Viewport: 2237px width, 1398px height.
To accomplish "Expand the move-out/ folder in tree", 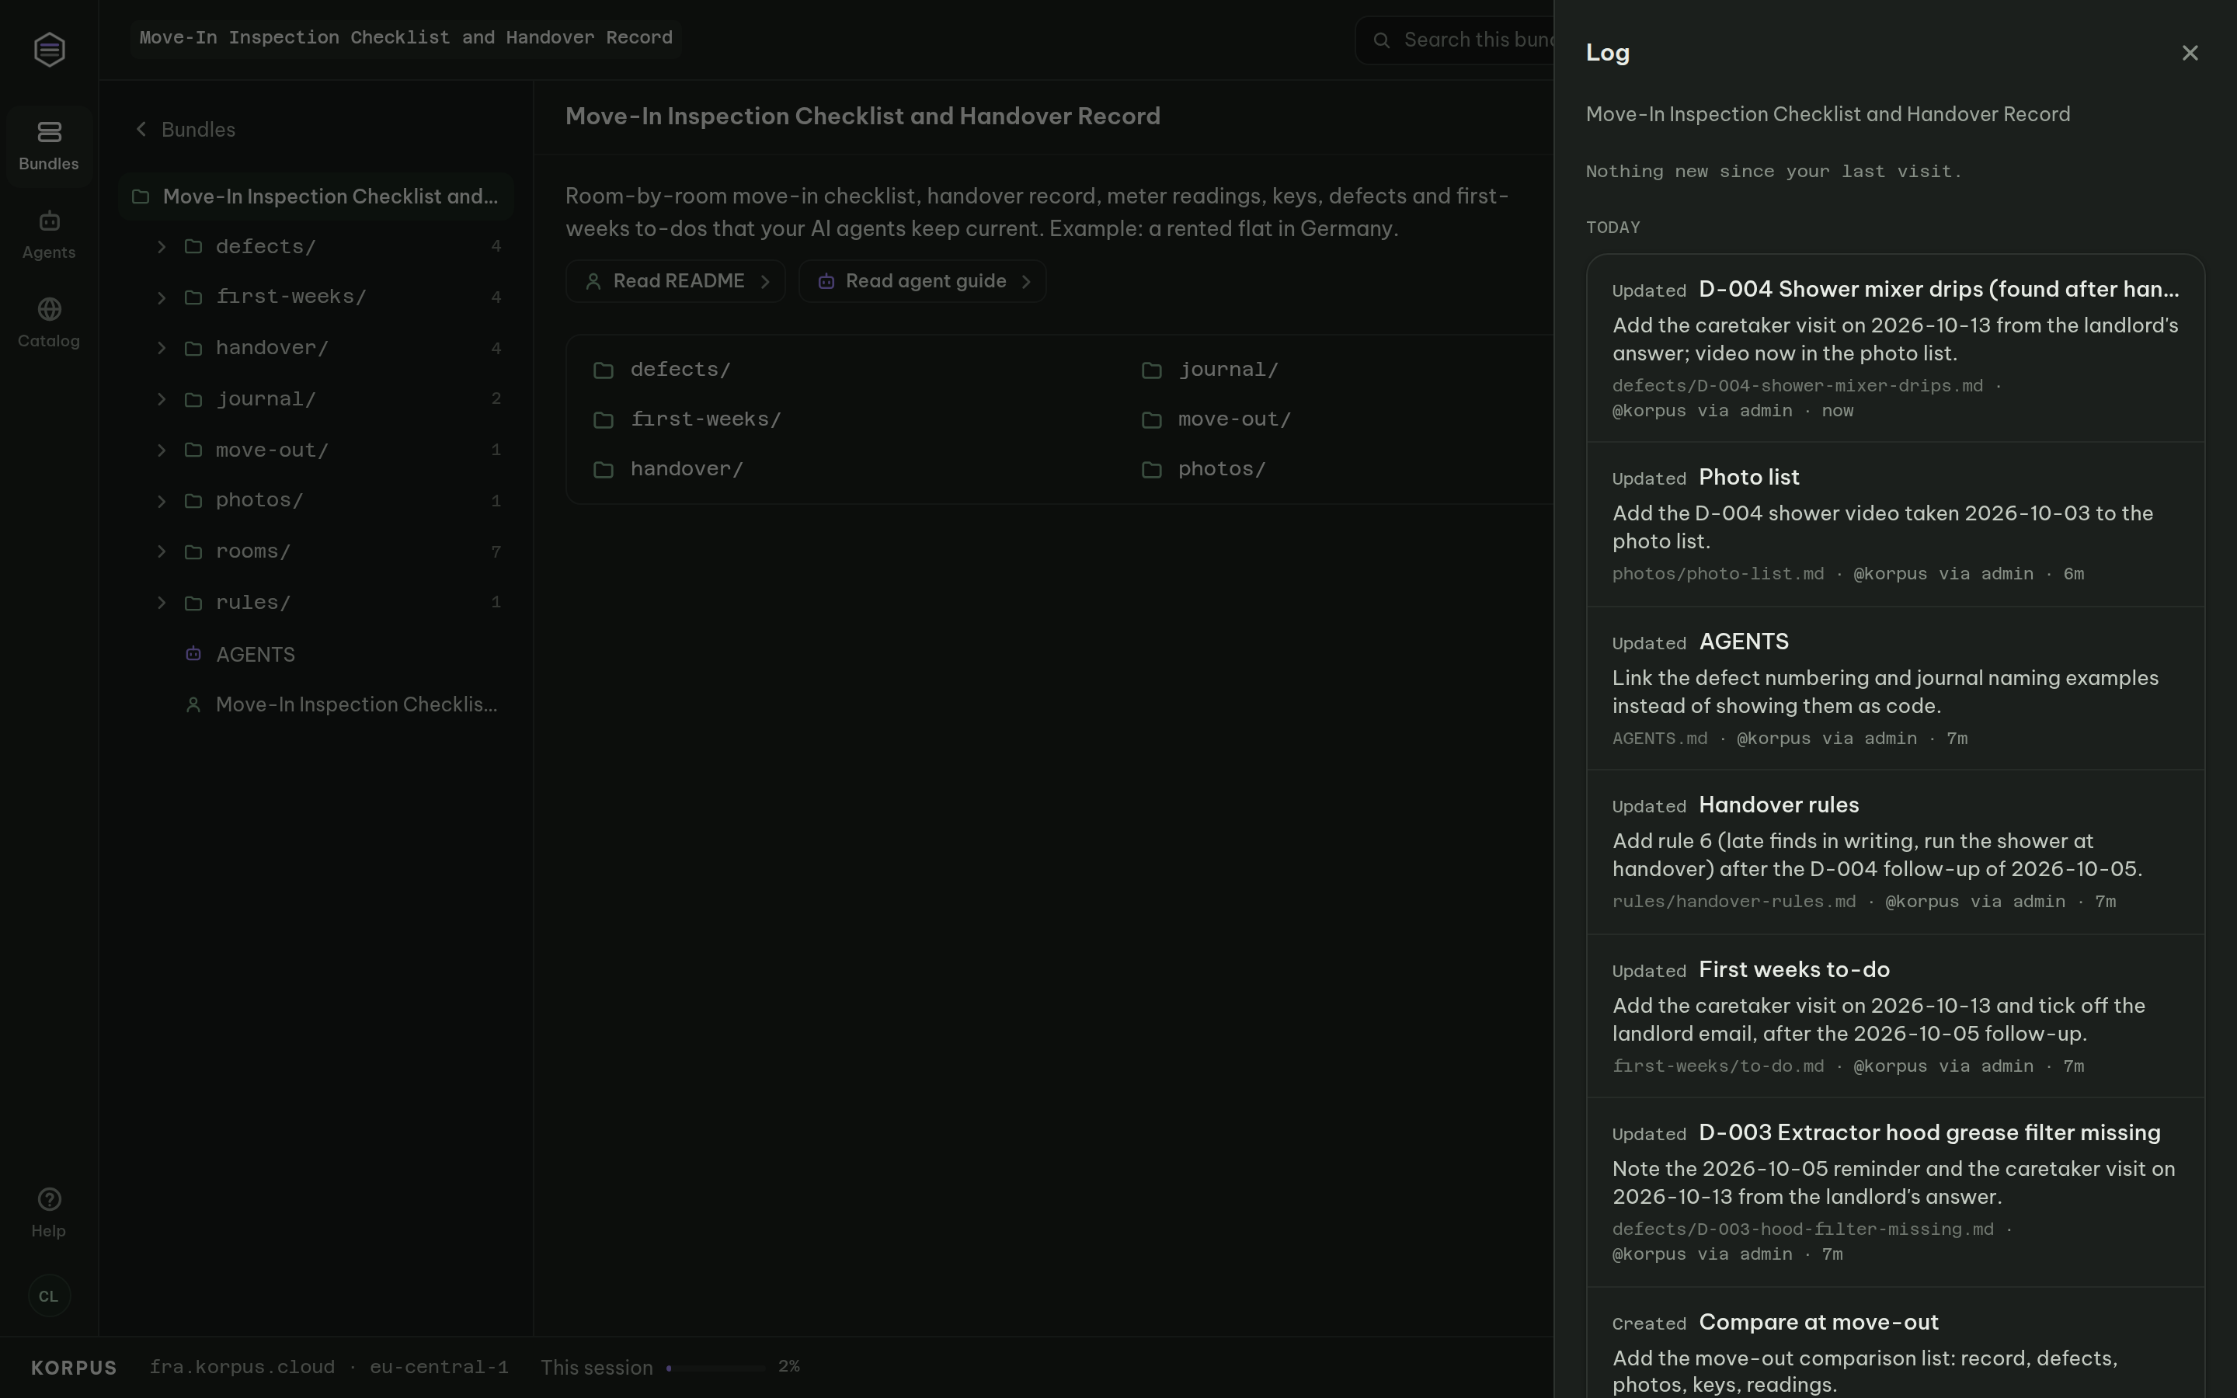I will [x=162, y=450].
